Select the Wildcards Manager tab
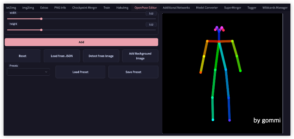Screen dimensions: 294x139 [275, 8]
